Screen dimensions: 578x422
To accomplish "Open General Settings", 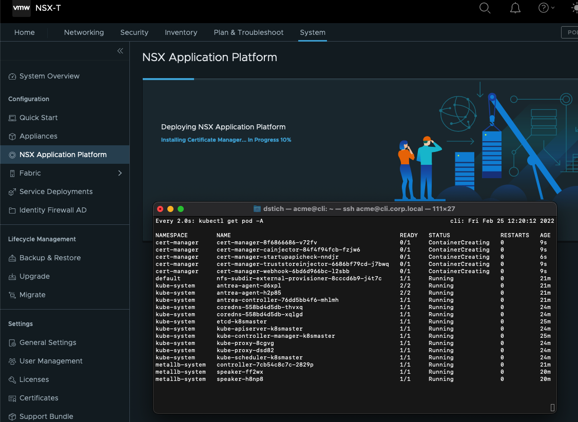I will 48,342.
